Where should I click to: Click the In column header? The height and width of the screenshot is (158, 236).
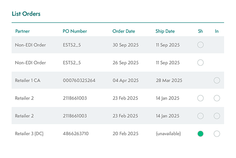217,31
